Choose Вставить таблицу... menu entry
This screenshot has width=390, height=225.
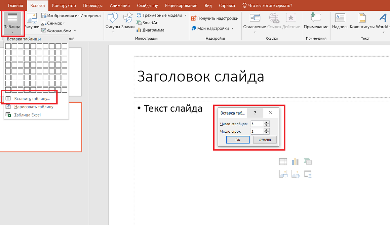[x=32, y=99]
